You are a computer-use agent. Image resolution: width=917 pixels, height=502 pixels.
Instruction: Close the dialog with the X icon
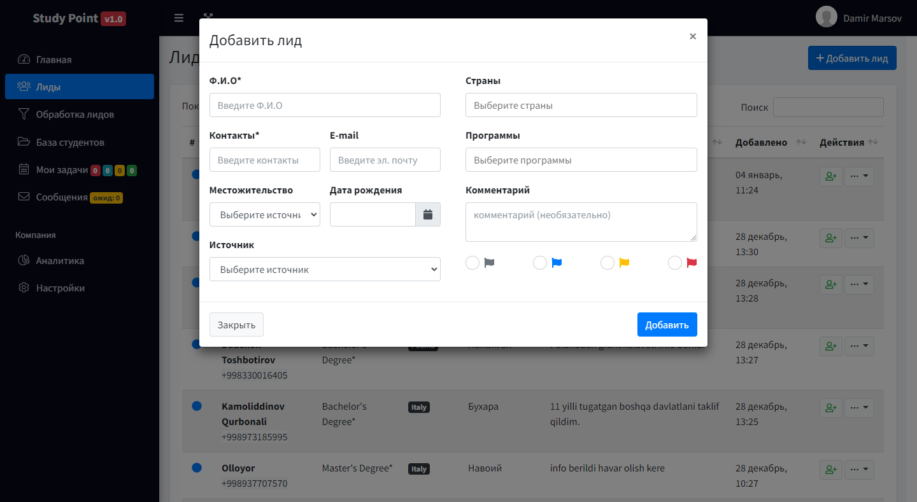(x=693, y=37)
